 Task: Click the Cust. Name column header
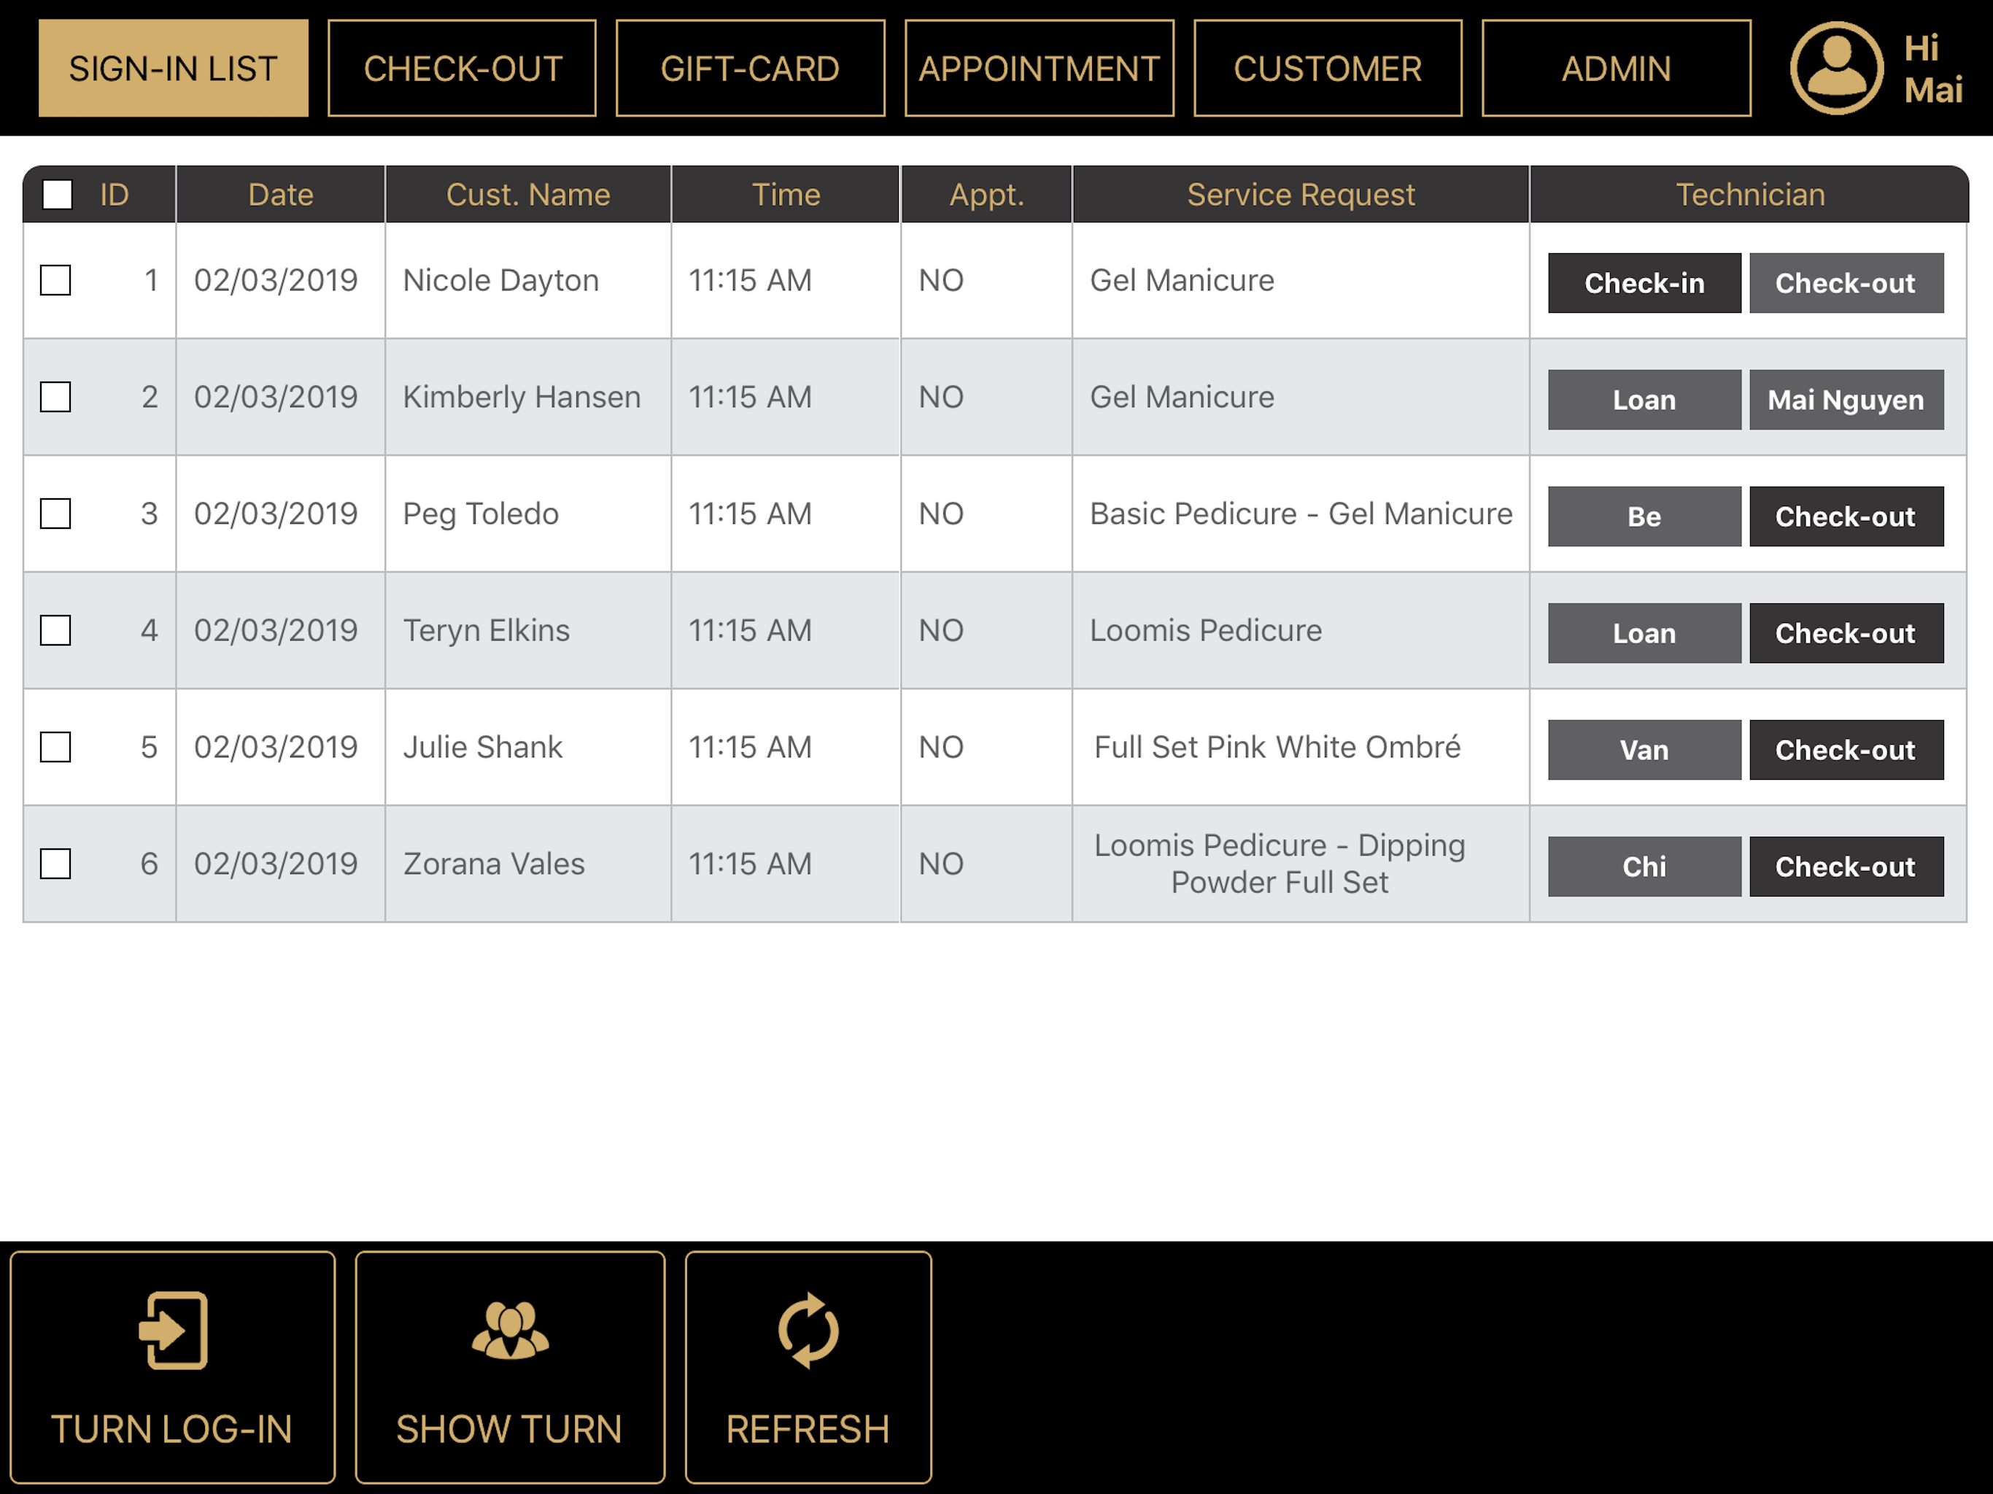pyautogui.click(x=528, y=195)
